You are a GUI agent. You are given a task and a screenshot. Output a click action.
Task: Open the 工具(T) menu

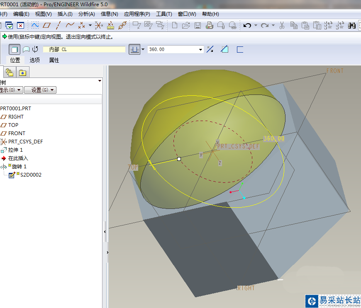point(164,14)
